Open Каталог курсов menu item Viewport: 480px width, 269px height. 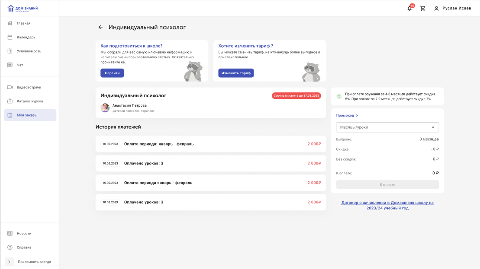tap(30, 101)
